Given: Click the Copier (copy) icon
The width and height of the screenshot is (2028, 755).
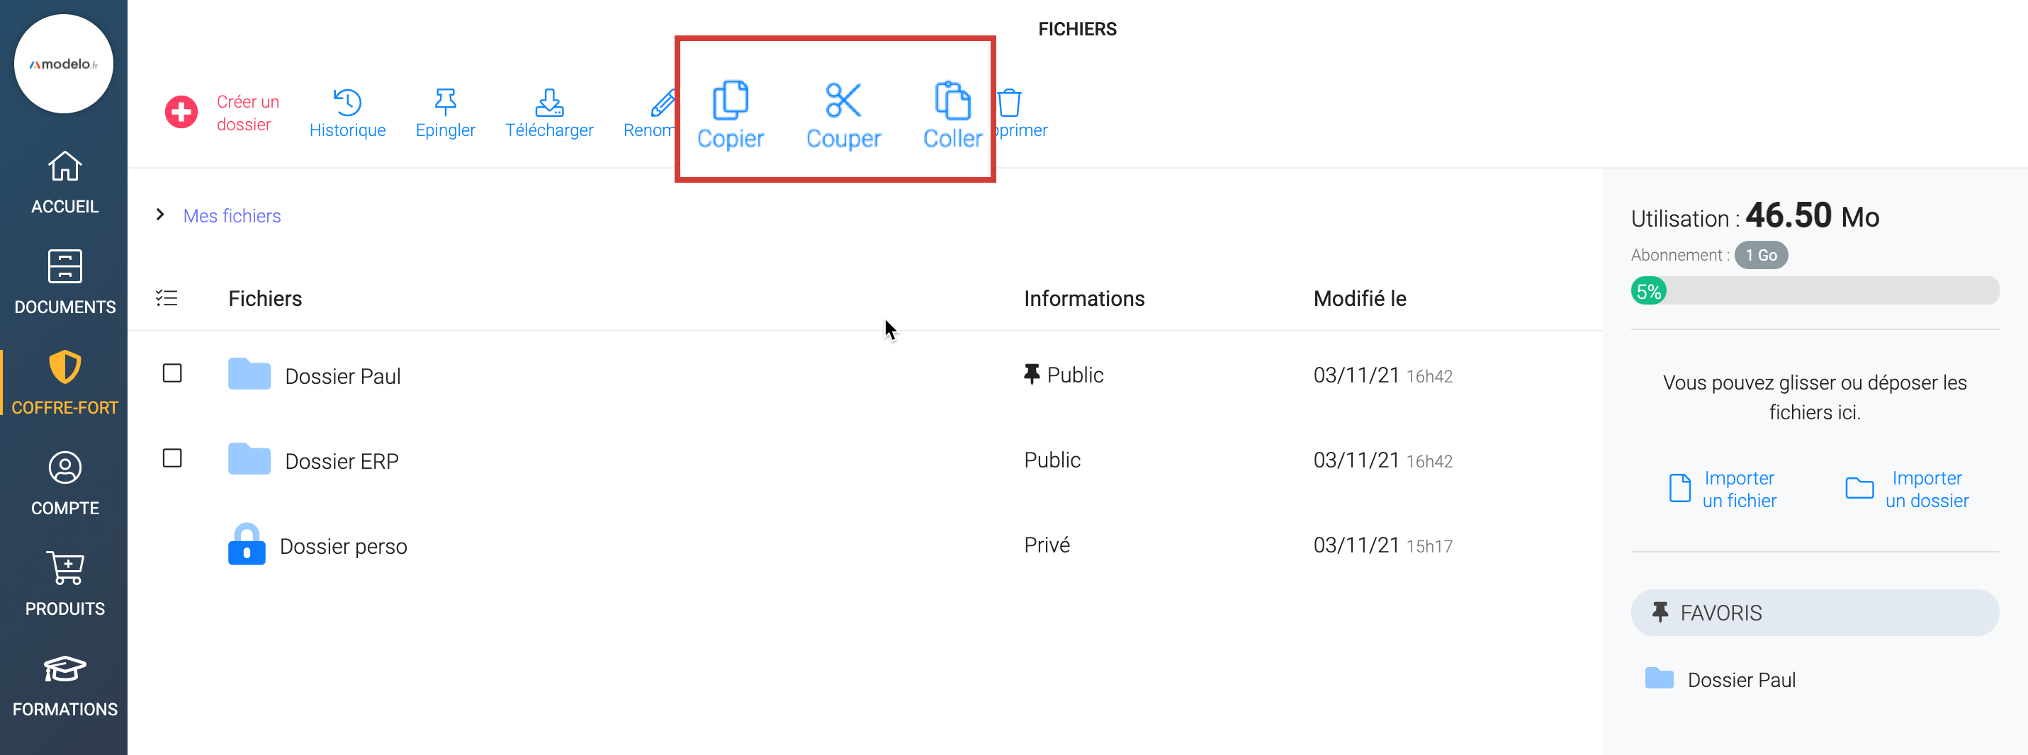Looking at the screenshot, I should pos(730,101).
